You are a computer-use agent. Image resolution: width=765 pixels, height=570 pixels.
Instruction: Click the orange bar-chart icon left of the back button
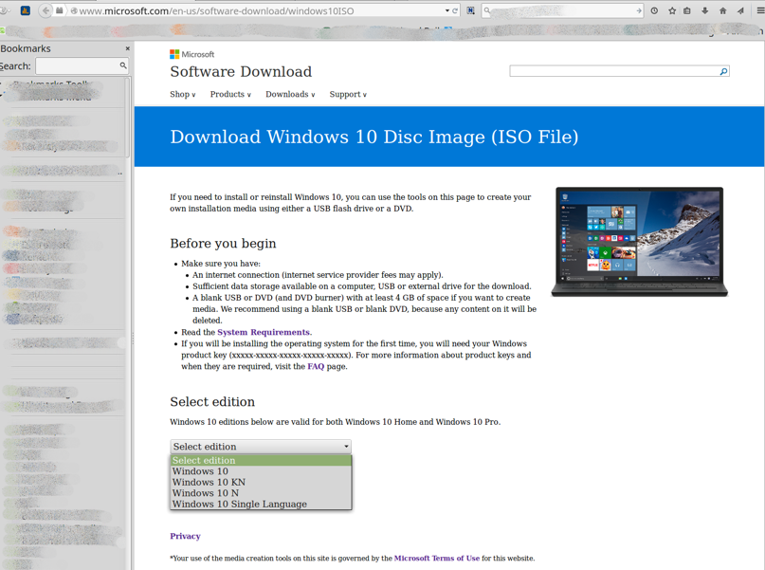[x=26, y=10]
